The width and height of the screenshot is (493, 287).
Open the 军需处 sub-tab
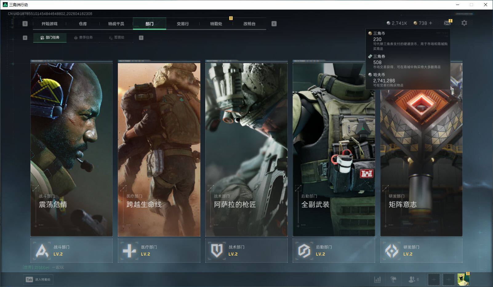tap(117, 38)
